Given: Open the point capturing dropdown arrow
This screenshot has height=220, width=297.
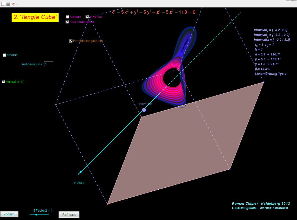Looking at the screenshot, I should (17, 4).
